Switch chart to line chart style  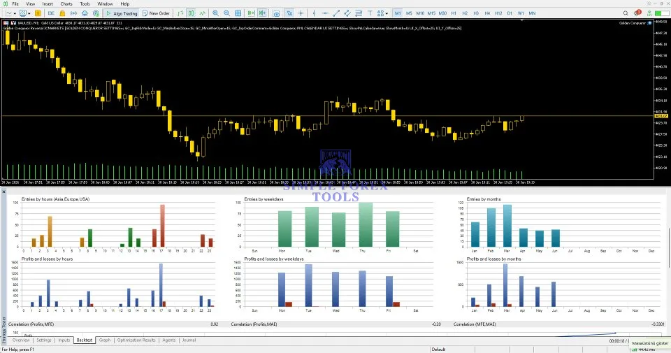pos(203,13)
